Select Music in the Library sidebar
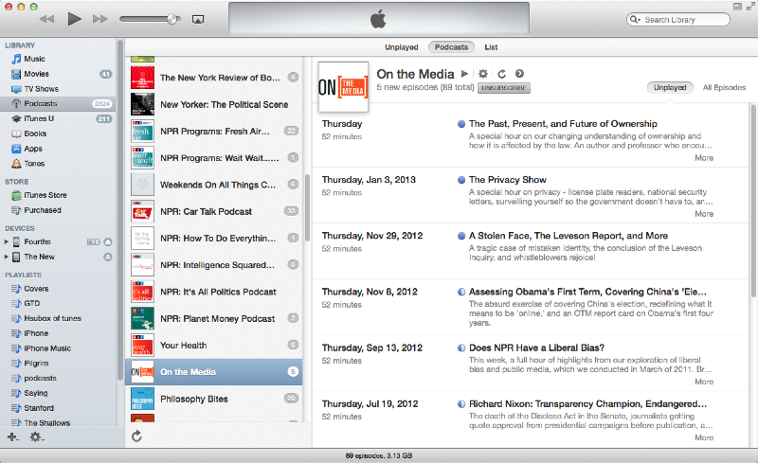This screenshot has height=463, width=758. click(x=34, y=59)
